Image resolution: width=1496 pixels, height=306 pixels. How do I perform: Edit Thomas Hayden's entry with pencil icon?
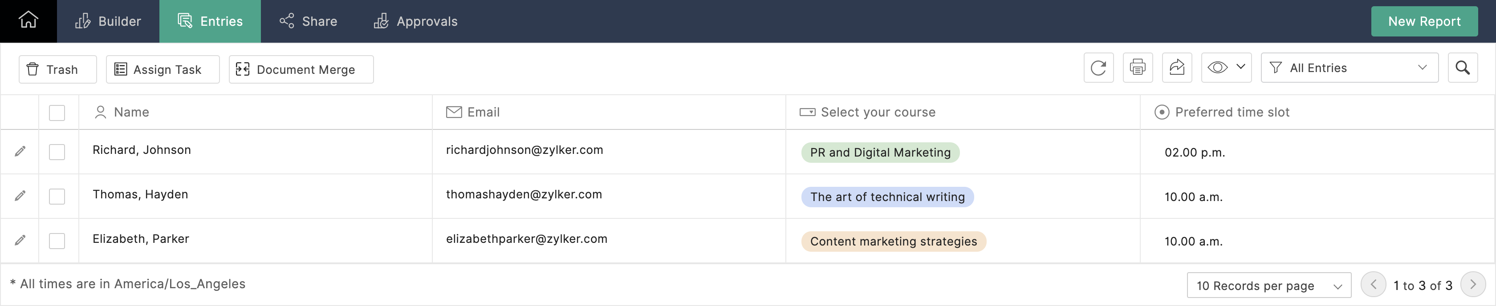coord(20,196)
